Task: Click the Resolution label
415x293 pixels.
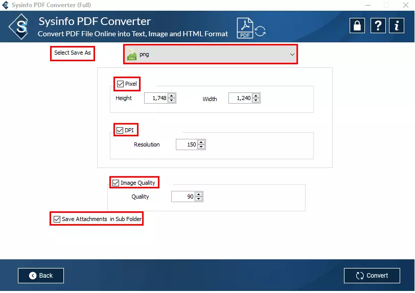Action: pos(147,144)
